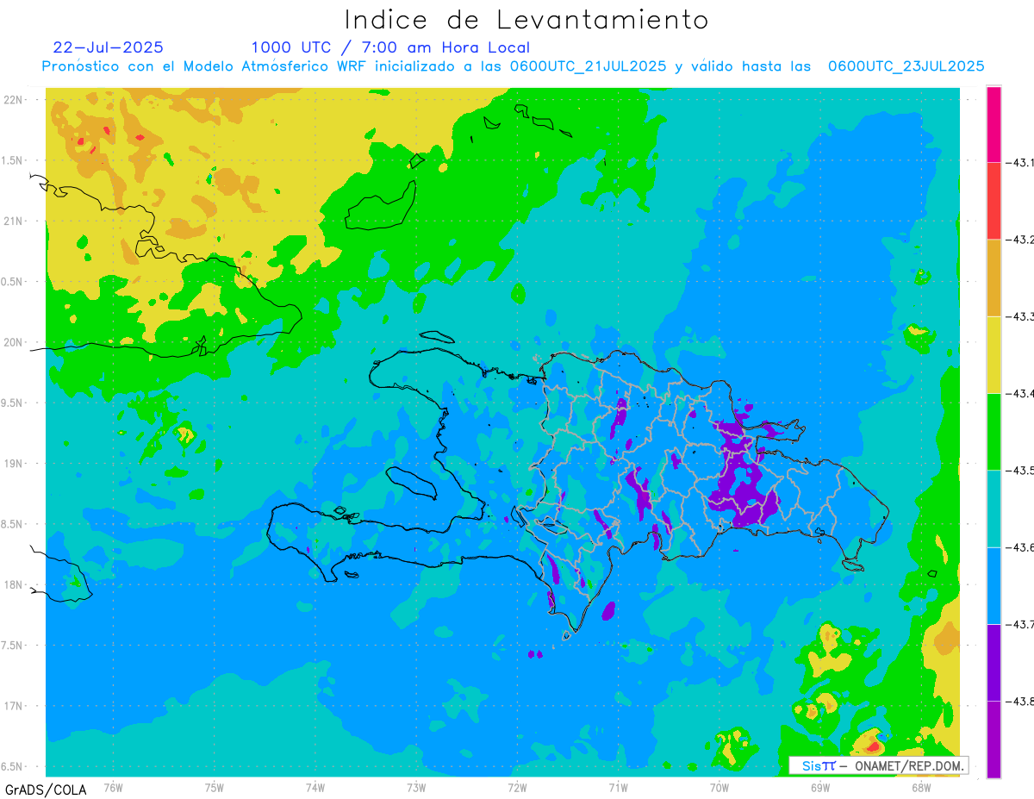Click the 'ONAMET/REP.DOM.' credit box
The image size is (1034, 799).
(879, 765)
